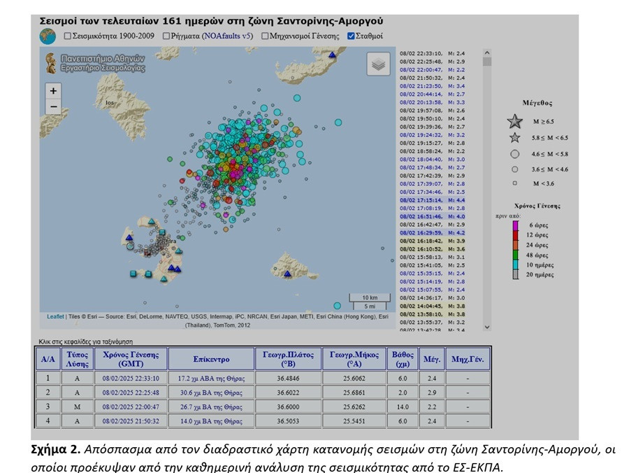This screenshot has width=629, height=473.
Task: Click longitude cell 25.6861
Action: [x=354, y=393]
